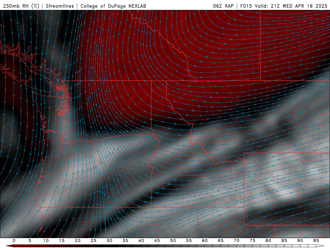This screenshot has height=248, width=330.
Task: Click the colorbar tick label "35"
Action: pos(125,241)
